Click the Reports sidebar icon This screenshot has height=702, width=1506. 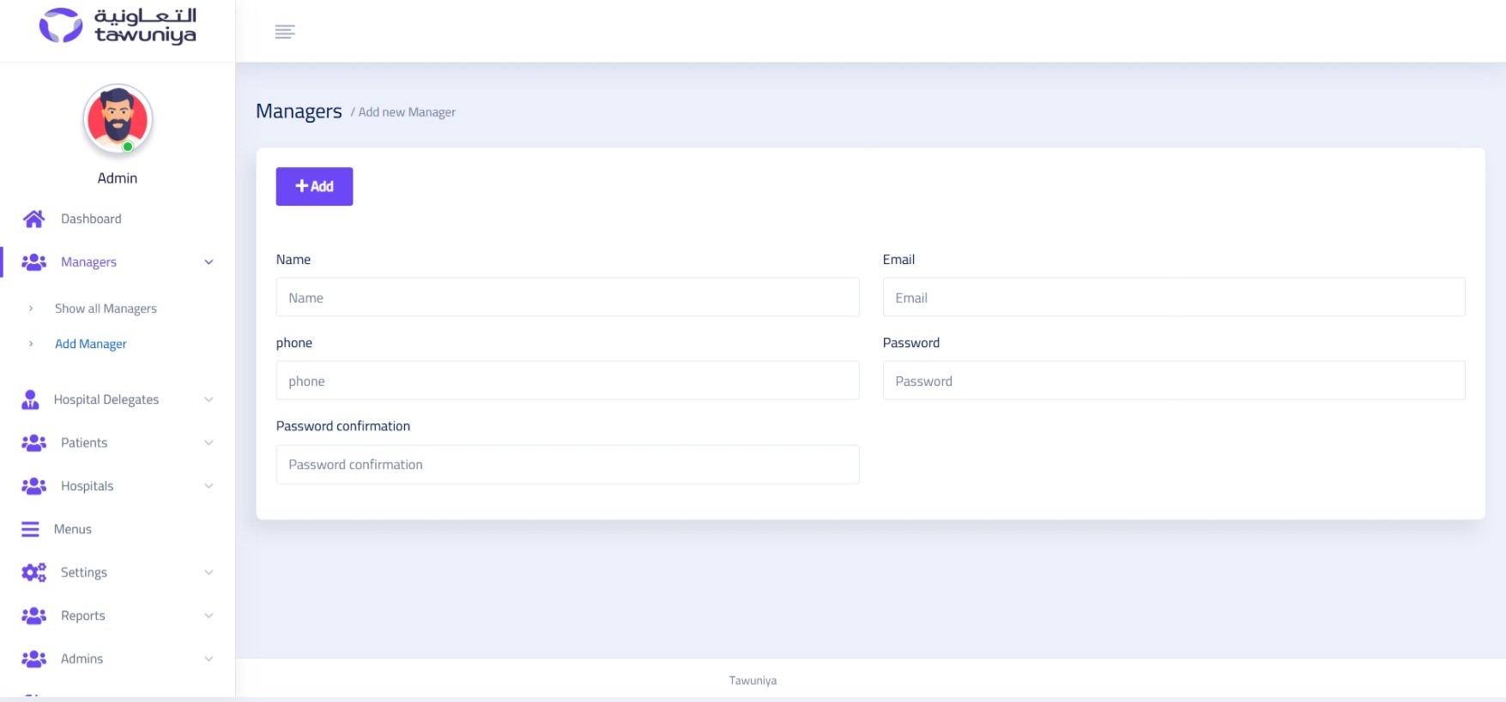(x=34, y=615)
